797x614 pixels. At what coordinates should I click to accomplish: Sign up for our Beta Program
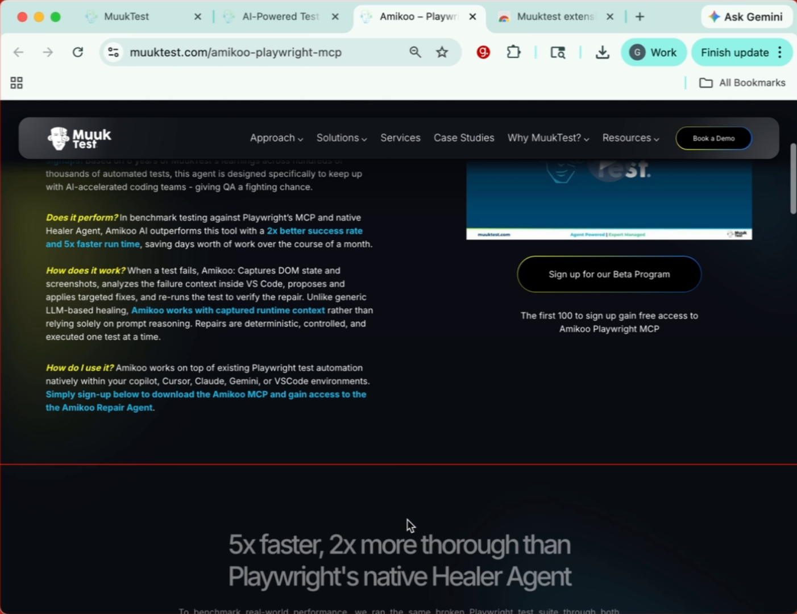(x=609, y=274)
